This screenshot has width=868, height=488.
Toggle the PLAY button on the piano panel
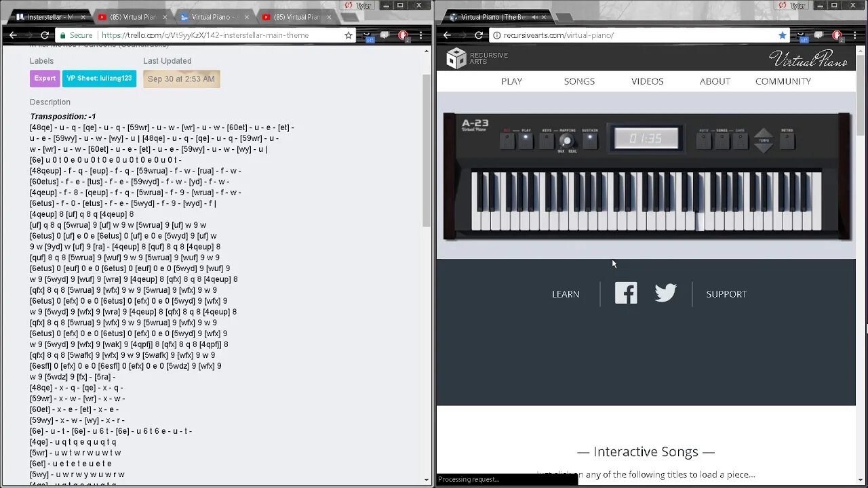pos(526,141)
